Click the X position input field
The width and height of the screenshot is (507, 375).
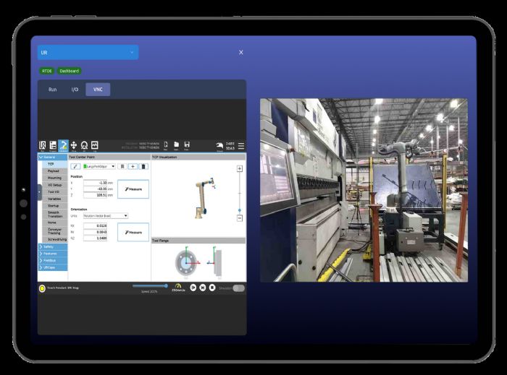tap(95, 183)
